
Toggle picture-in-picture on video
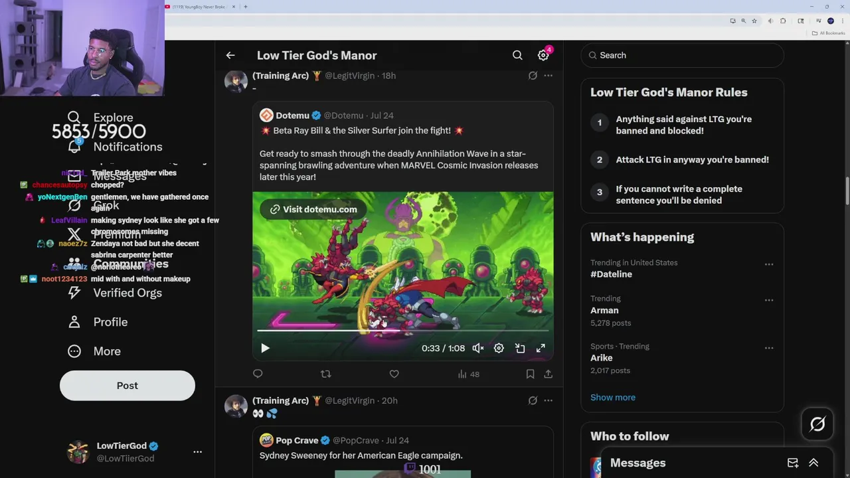coord(520,348)
